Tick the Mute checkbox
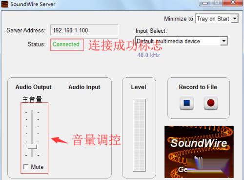Image resolution: width=244 pixels, height=180 pixels. pyautogui.click(x=26, y=167)
